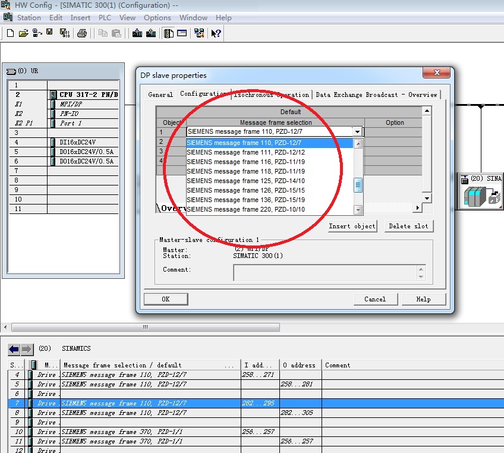Image resolution: width=504 pixels, height=453 pixels.
Task: Click the small device icon beside (20) SINA label
Action: click(x=464, y=180)
